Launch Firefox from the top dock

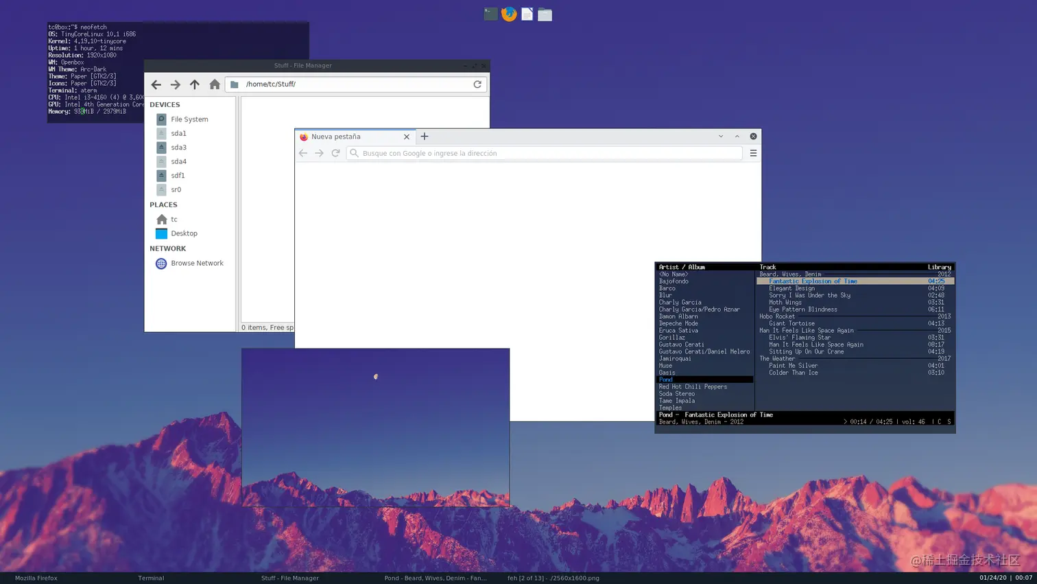[509, 14]
